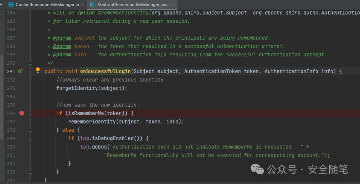
Task: Open the lightbulb intention actions at line 291
Action: [x=38, y=70]
